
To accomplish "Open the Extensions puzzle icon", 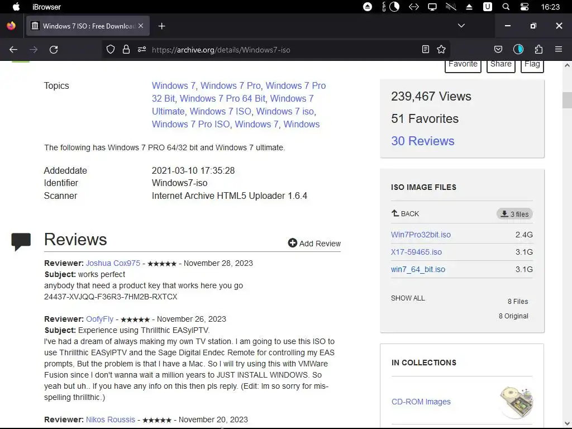I will (539, 49).
